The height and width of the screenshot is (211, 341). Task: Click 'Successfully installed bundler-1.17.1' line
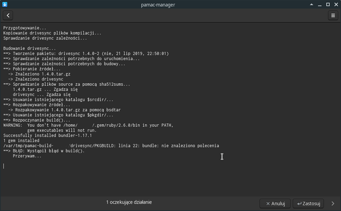(x=47, y=136)
